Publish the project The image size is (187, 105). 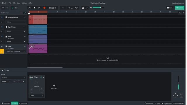click(x=179, y=8)
